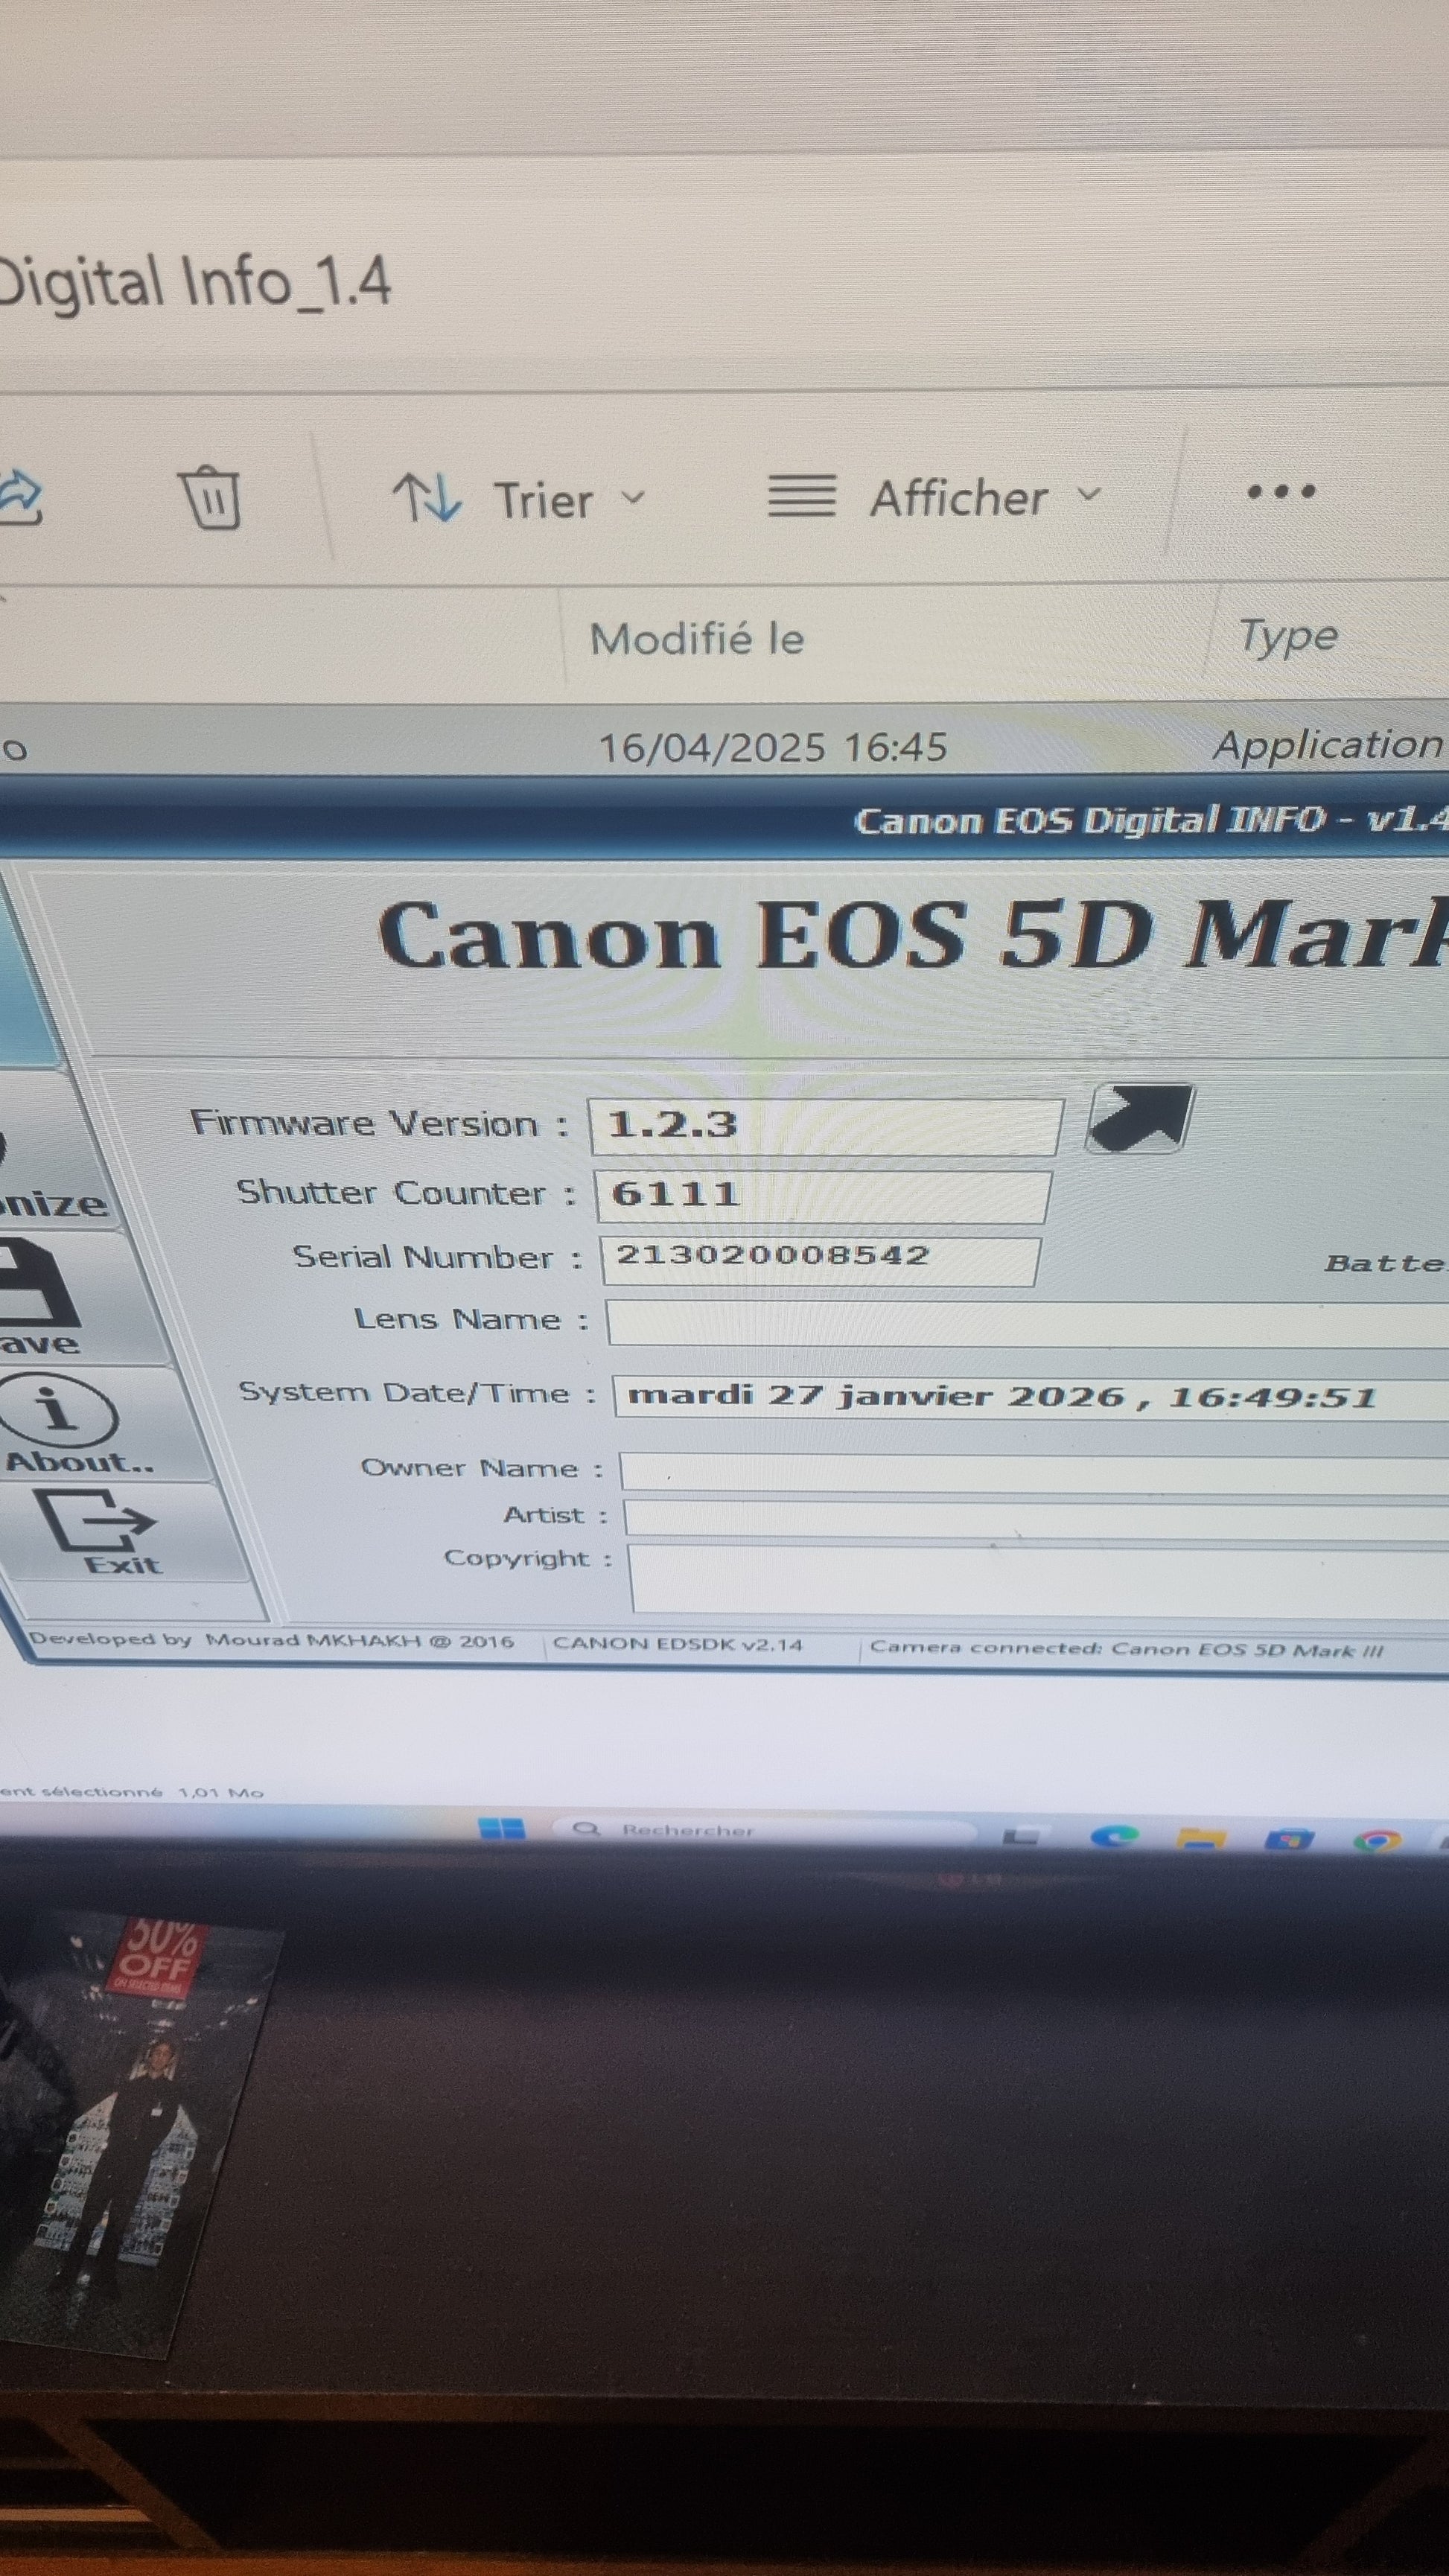Open the three-dots more options menu
1449x2576 pixels.
pos(1281,491)
